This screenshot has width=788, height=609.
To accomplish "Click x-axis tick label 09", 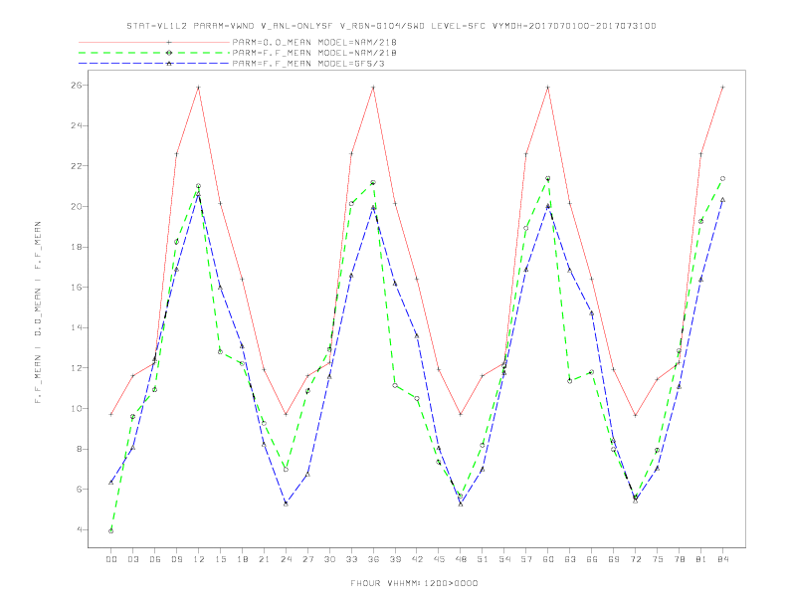I will click(x=176, y=559).
